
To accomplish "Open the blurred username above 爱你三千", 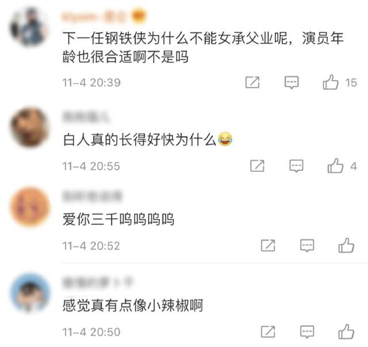I will coord(92,196).
